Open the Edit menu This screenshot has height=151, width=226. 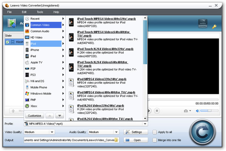click(24, 12)
